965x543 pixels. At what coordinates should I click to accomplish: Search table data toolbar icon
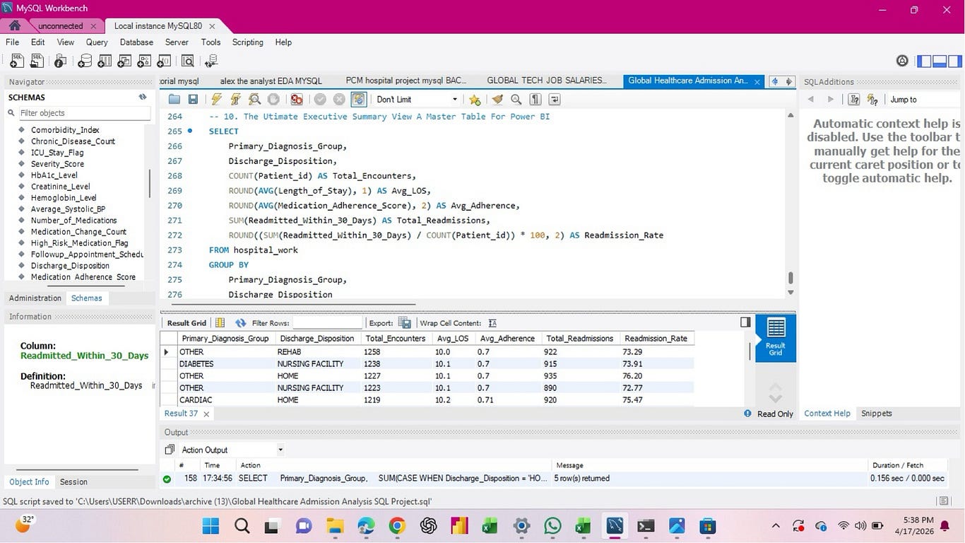point(188,61)
